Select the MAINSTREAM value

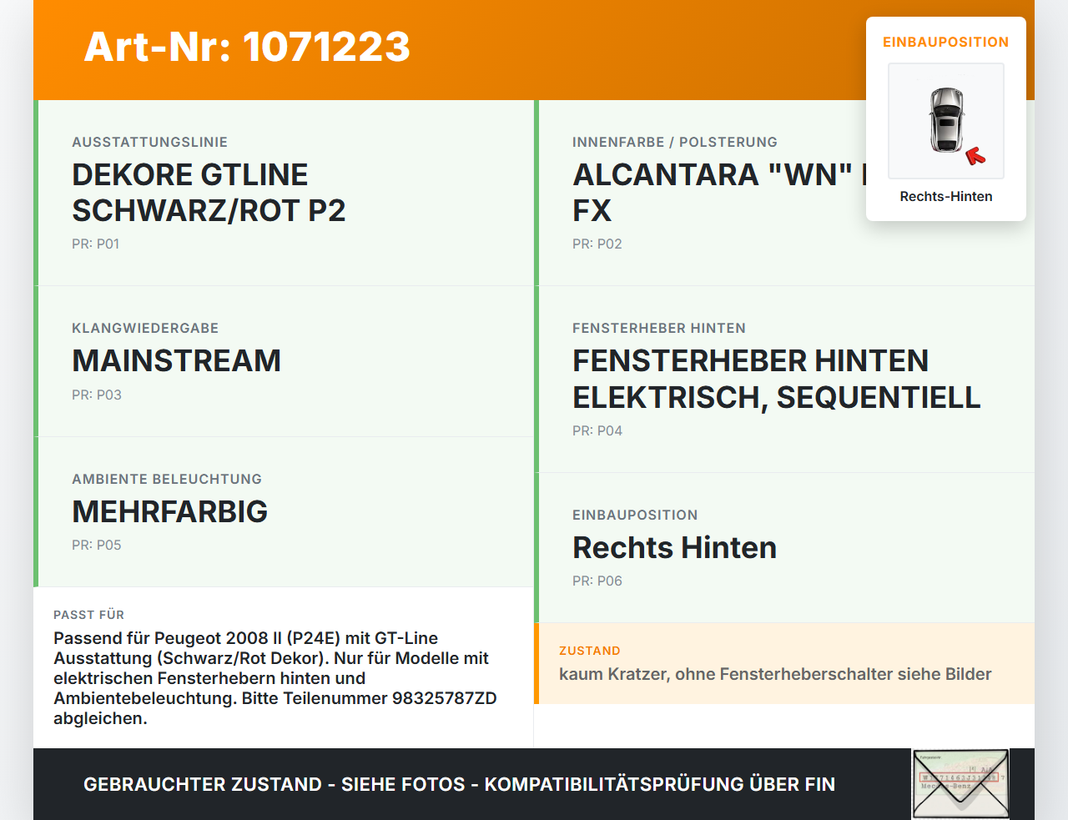[x=177, y=360]
